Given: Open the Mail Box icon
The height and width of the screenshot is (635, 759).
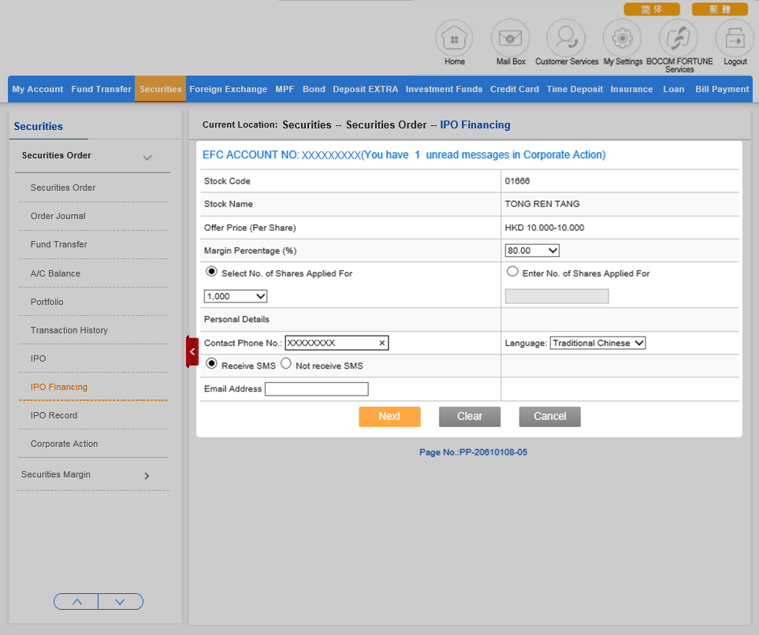Looking at the screenshot, I should 510,38.
